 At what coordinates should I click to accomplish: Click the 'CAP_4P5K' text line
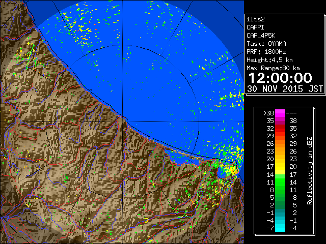(261, 36)
